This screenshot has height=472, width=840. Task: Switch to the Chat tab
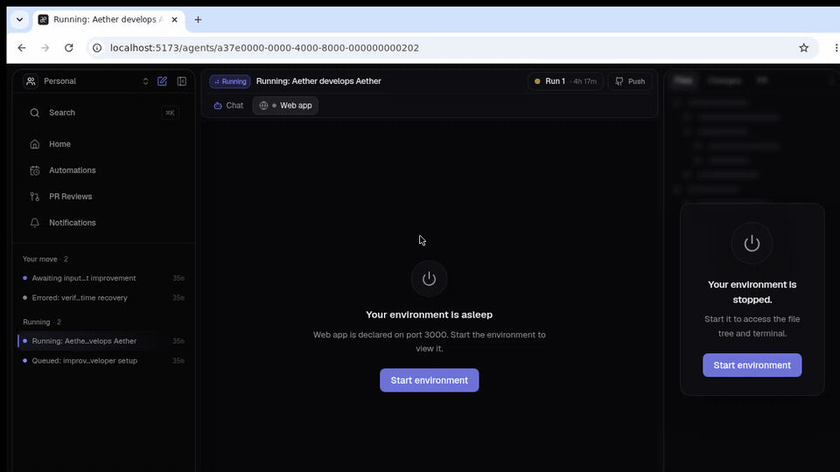click(x=228, y=106)
